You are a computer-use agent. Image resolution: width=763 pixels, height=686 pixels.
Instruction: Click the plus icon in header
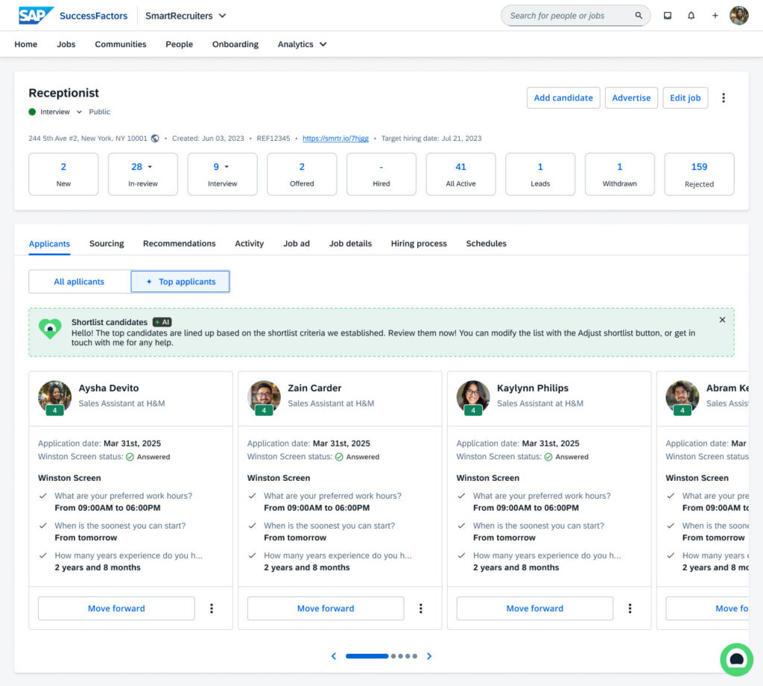point(715,16)
